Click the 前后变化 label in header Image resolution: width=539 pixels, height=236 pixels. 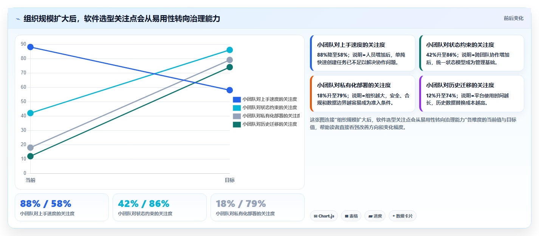coord(513,18)
